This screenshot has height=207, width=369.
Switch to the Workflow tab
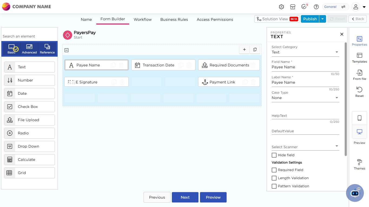[x=142, y=19]
